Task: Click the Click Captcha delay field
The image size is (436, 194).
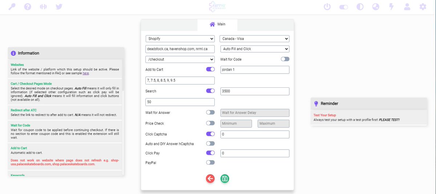Action: tap(255, 134)
